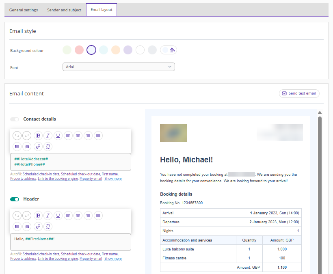This screenshot has width=333, height=274.
Task: Click Undo in the Contact details editor
Action: 17,136
